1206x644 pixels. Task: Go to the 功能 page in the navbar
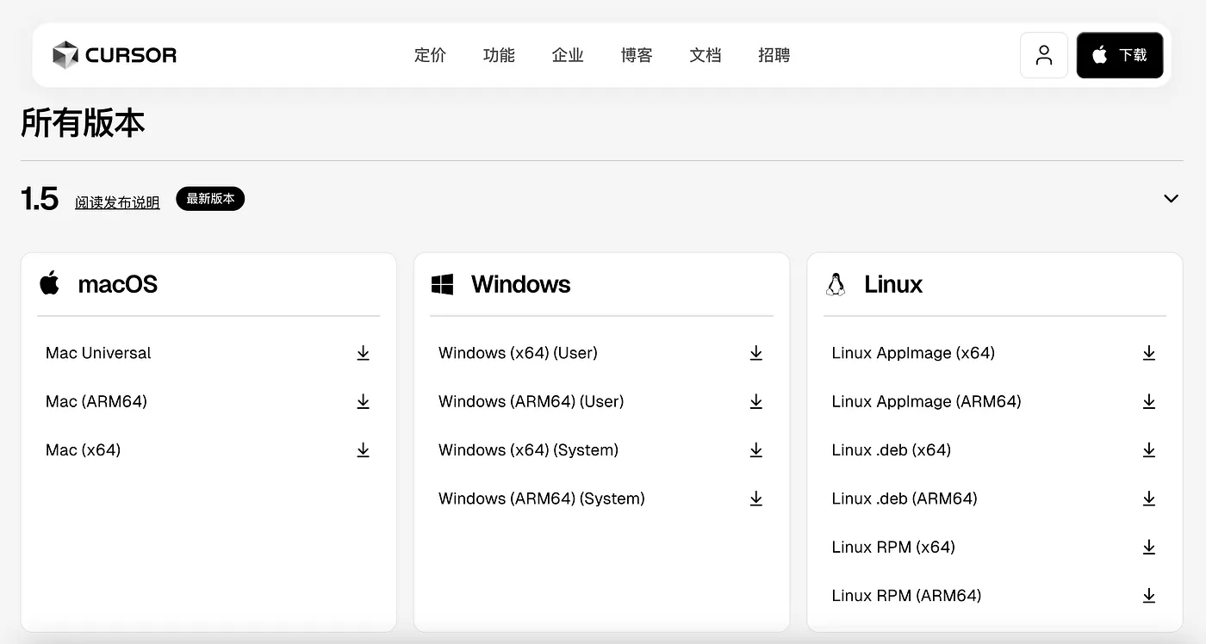pos(499,55)
